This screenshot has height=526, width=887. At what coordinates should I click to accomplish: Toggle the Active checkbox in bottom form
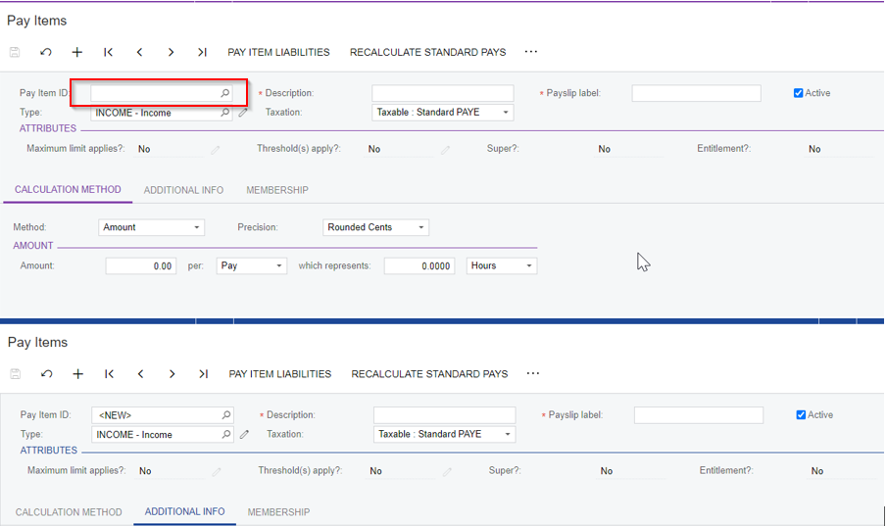tap(801, 414)
